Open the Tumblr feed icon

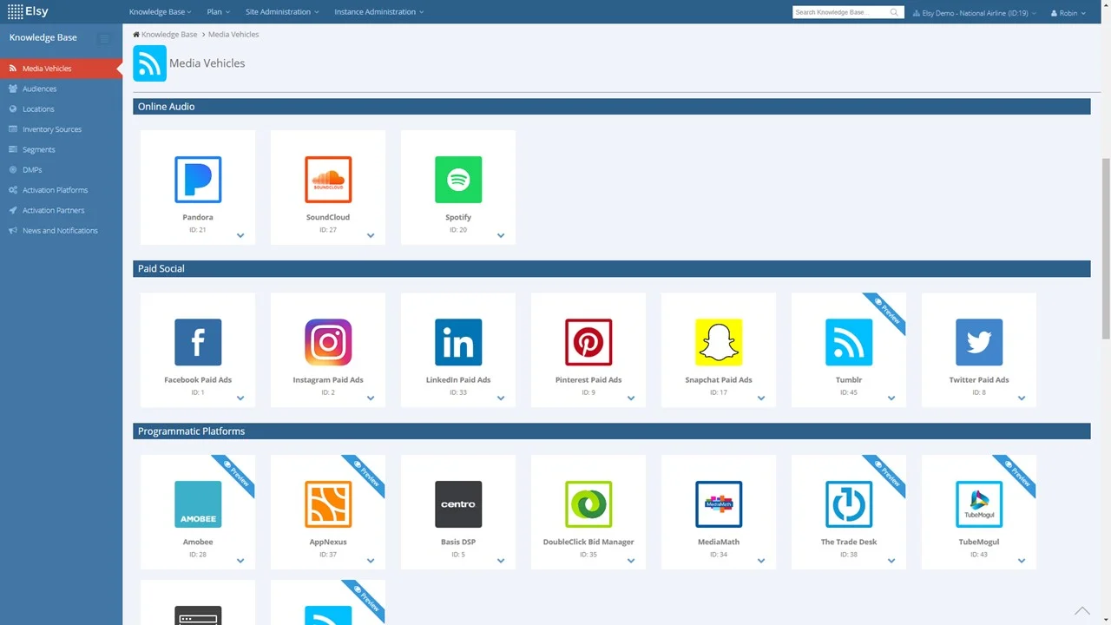[849, 342]
